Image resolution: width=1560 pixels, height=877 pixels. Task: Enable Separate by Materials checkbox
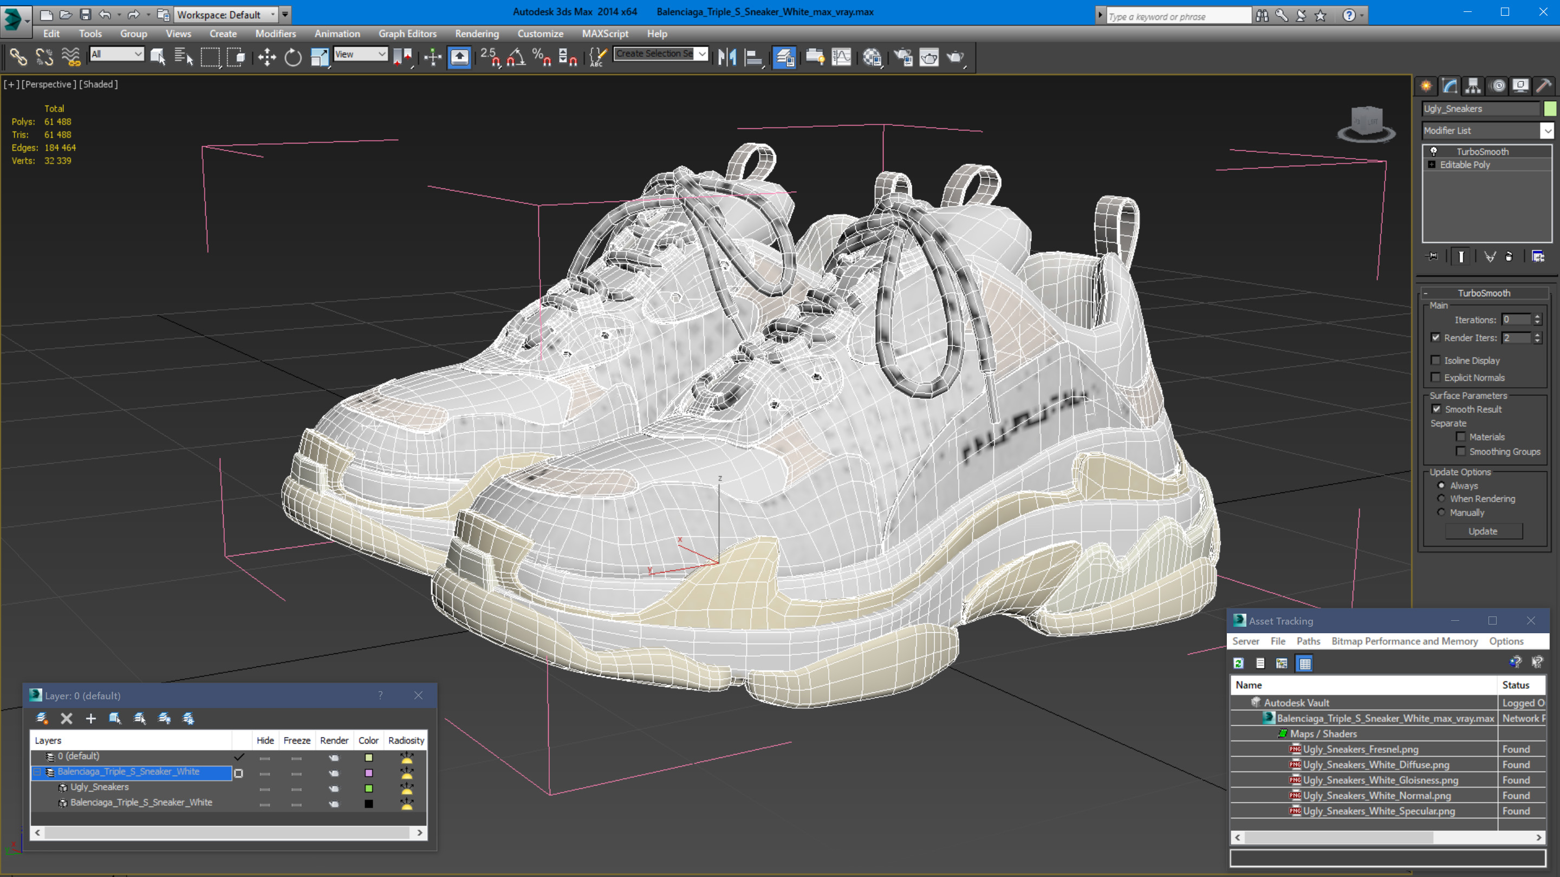[1461, 437]
